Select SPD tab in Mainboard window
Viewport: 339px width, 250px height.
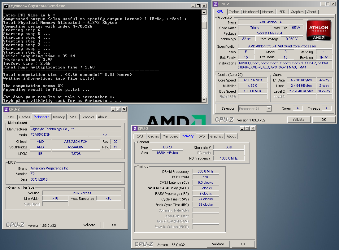(73, 117)
